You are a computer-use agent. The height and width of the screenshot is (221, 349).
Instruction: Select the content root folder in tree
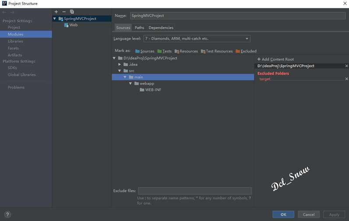pos(148,58)
